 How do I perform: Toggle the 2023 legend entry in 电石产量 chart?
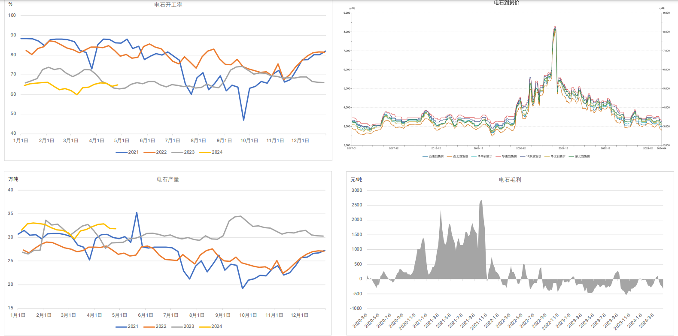click(x=183, y=327)
